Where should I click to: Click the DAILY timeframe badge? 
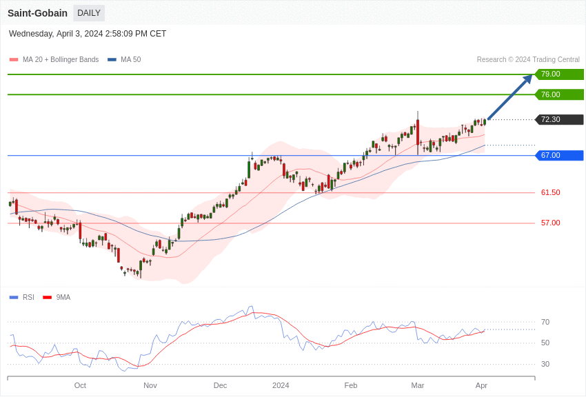pos(89,13)
